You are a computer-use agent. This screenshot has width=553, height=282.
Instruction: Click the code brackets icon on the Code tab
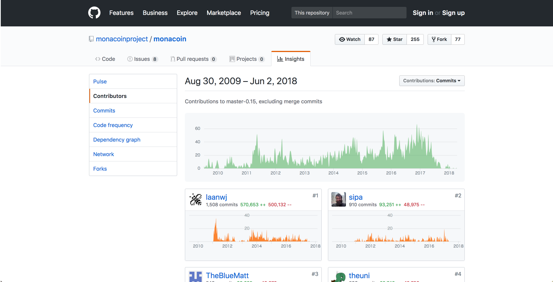coord(98,59)
